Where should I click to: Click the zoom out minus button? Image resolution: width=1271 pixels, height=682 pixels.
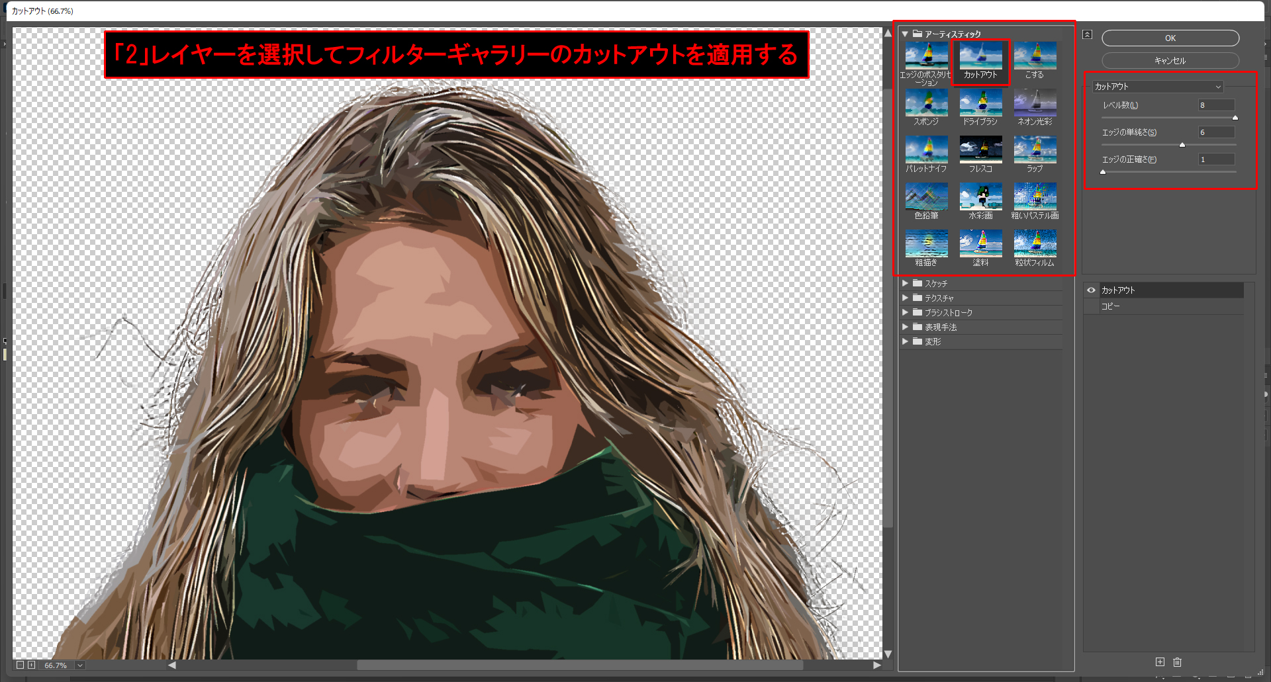pyautogui.click(x=20, y=665)
